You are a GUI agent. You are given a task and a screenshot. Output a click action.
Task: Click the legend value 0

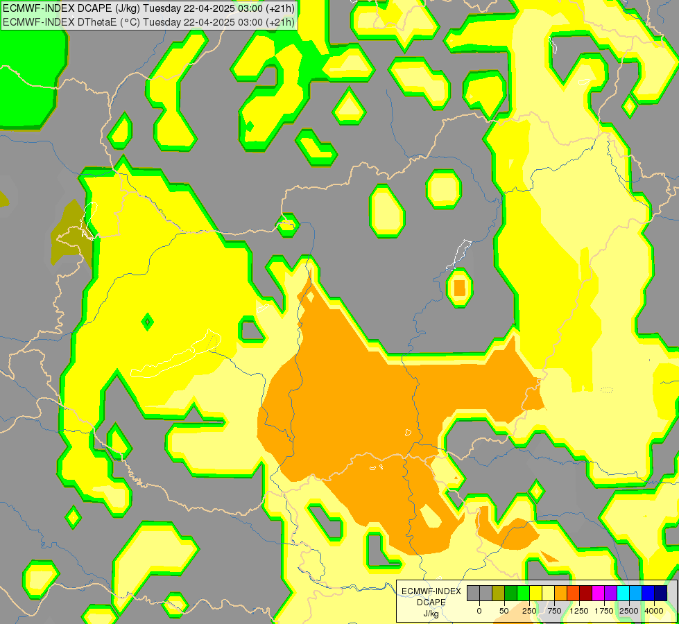pyautogui.click(x=479, y=611)
